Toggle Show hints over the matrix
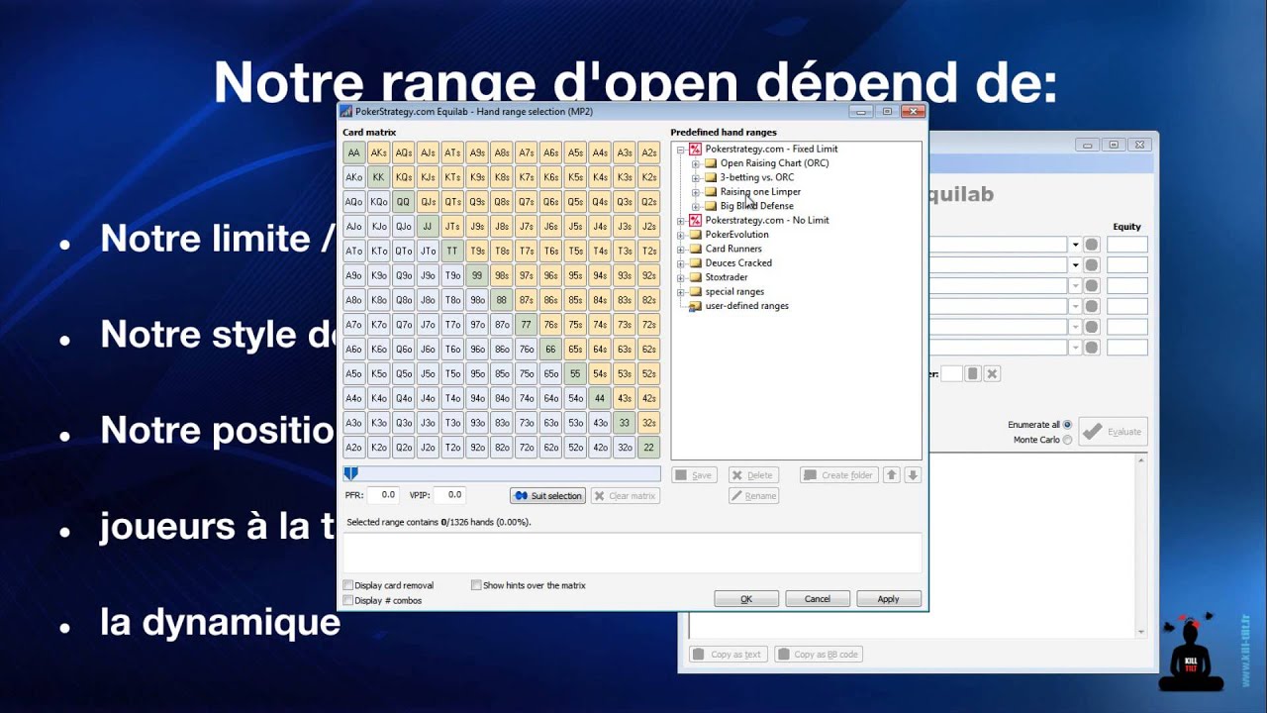The image size is (1267, 713). click(476, 585)
